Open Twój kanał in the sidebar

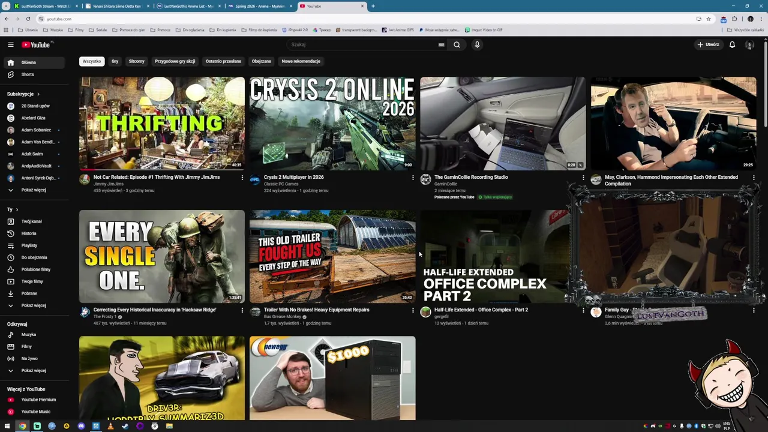coord(35,221)
